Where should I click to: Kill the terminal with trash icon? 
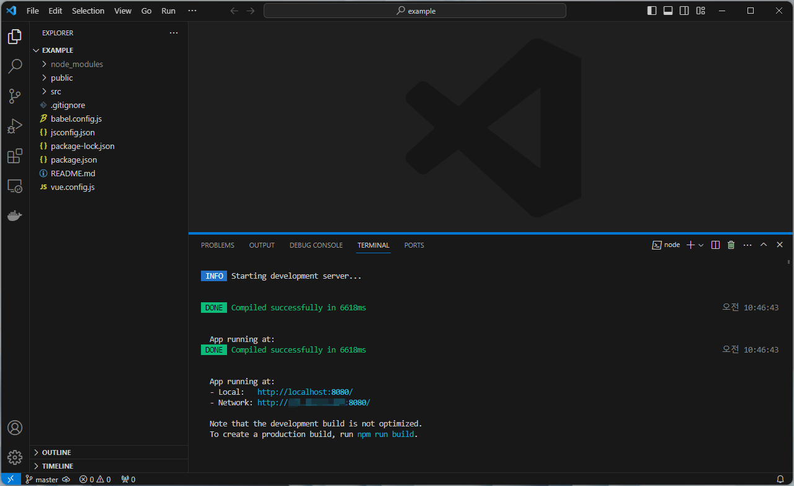coord(731,245)
